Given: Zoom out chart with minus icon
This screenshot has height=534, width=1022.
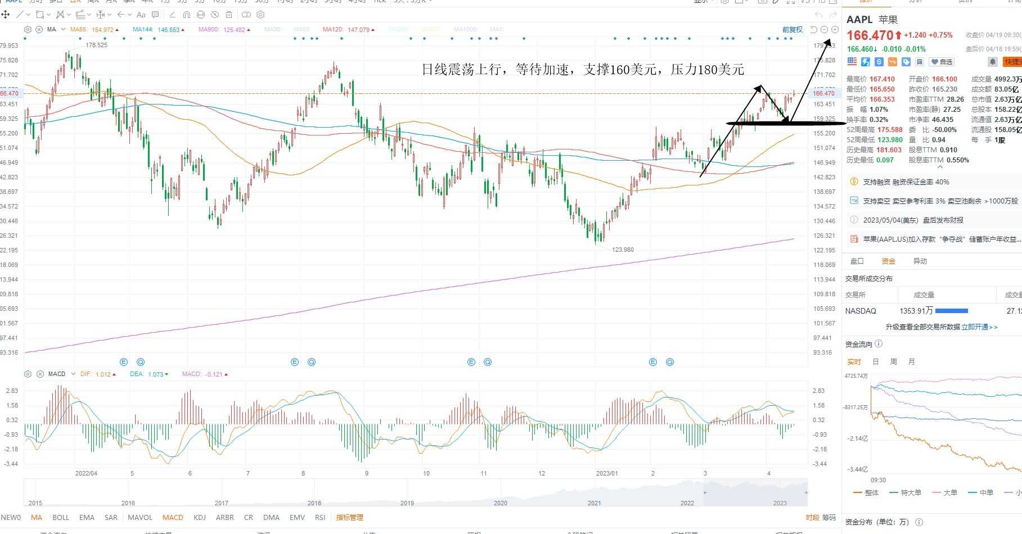Looking at the screenshot, I should [x=824, y=29].
